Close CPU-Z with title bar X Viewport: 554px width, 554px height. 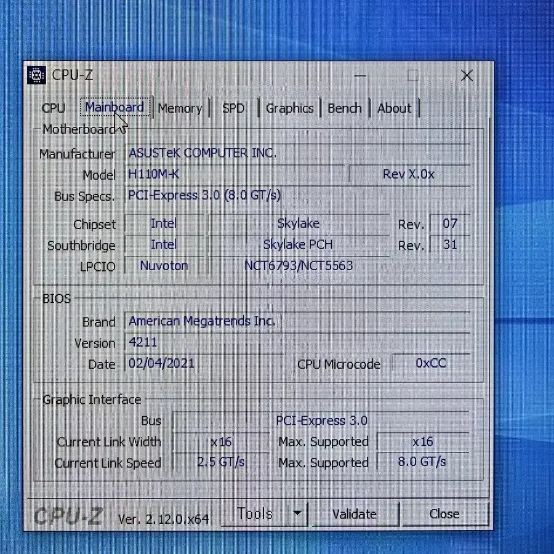tap(467, 75)
